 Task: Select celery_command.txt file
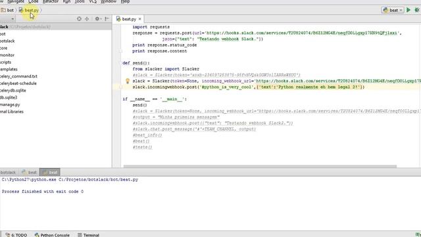tap(18, 76)
